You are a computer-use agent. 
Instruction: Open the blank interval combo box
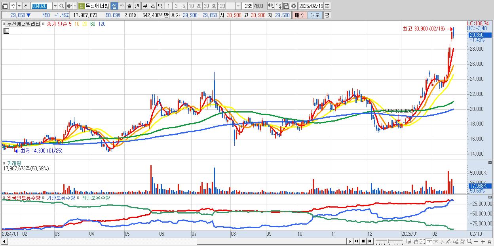pos(233,6)
